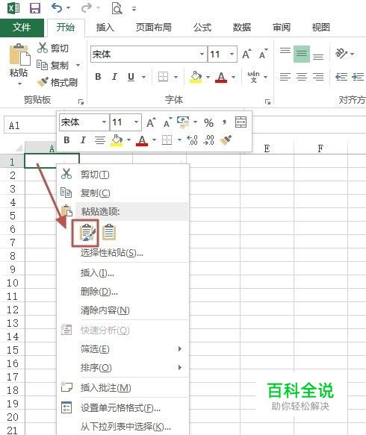Toggle top vertical align in ribbon
Viewport: 366px width, 435px height.
[285, 51]
